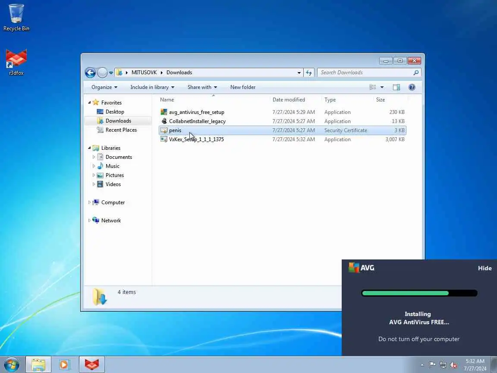Select Network in navigation pane
This screenshot has height=373, width=497.
coord(111,221)
